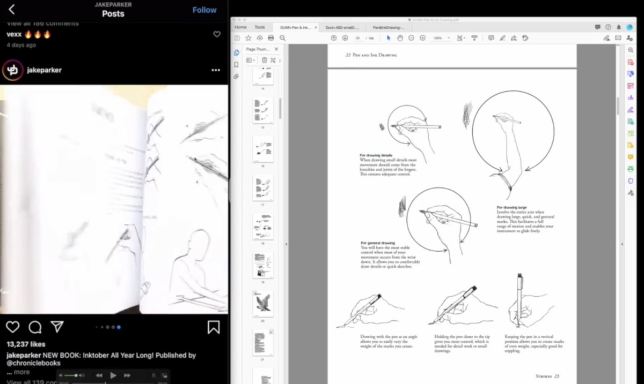Viewport: 644px width, 384px height.
Task: Switch to the Dunn-AB2-small2 document tab
Action: pyautogui.click(x=341, y=27)
